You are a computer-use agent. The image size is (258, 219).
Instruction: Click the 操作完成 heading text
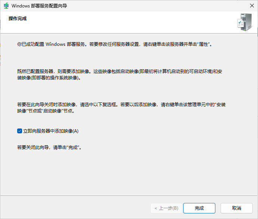tap(18, 19)
